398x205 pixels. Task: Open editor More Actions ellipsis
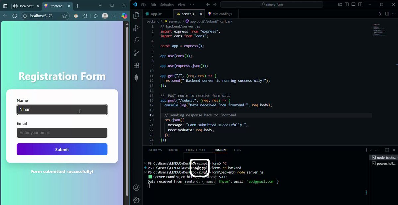point(394,14)
